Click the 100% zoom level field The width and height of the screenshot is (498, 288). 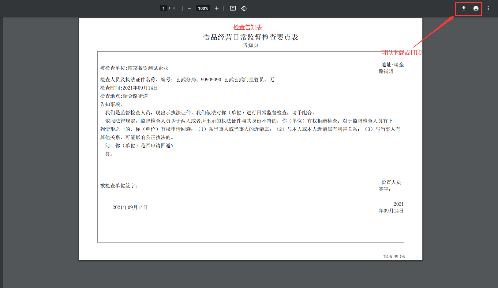tap(203, 8)
